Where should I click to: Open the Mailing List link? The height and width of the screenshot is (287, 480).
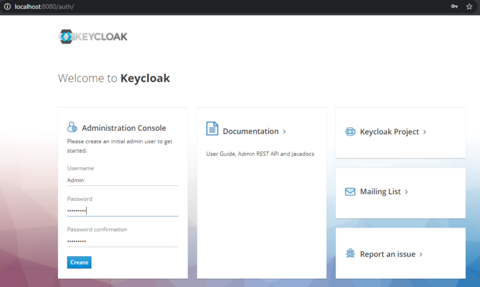click(380, 192)
